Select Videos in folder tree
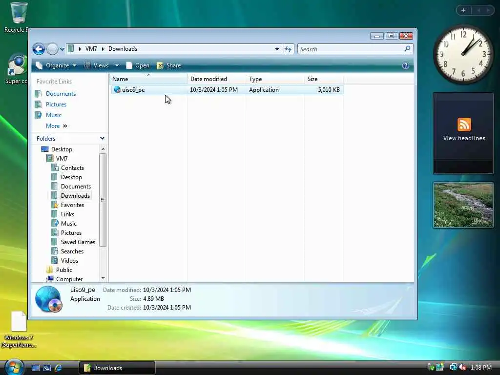Screen dimensions: 500x375 [x=69, y=260]
